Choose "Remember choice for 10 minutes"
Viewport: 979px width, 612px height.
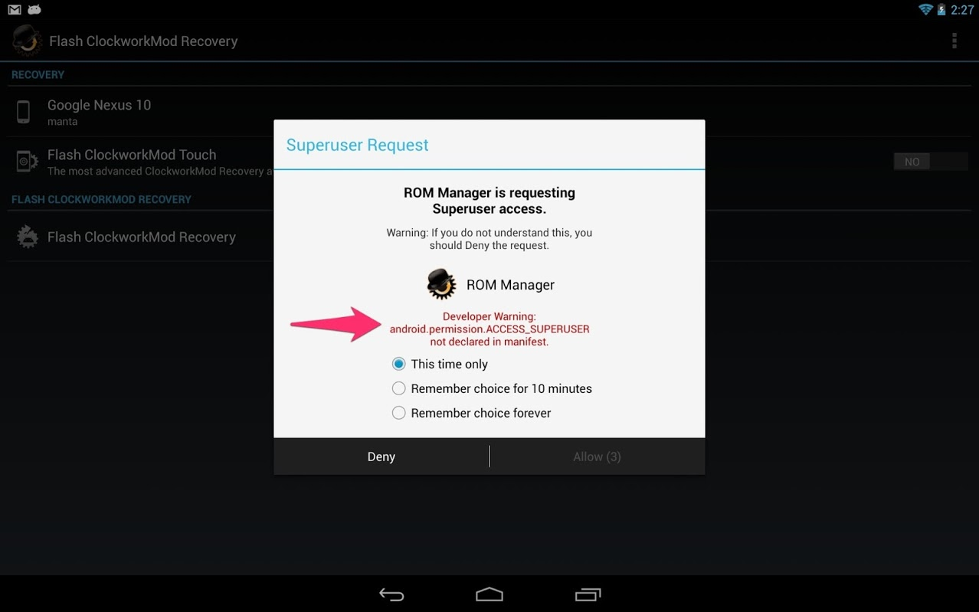click(x=492, y=388)
